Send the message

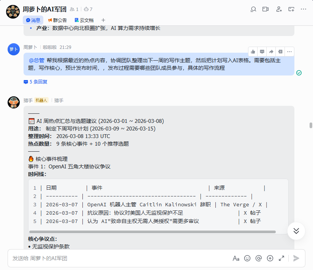click(296, 259)
